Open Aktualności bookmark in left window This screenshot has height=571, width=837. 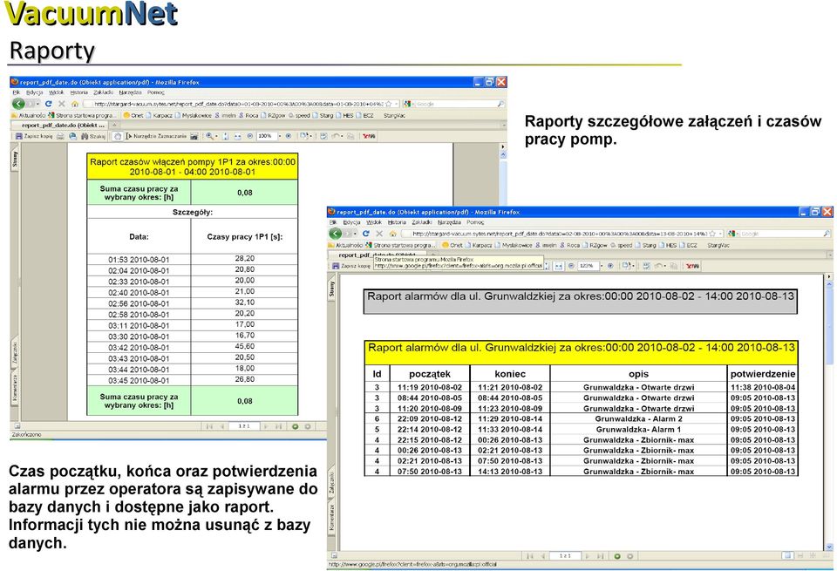29,115
